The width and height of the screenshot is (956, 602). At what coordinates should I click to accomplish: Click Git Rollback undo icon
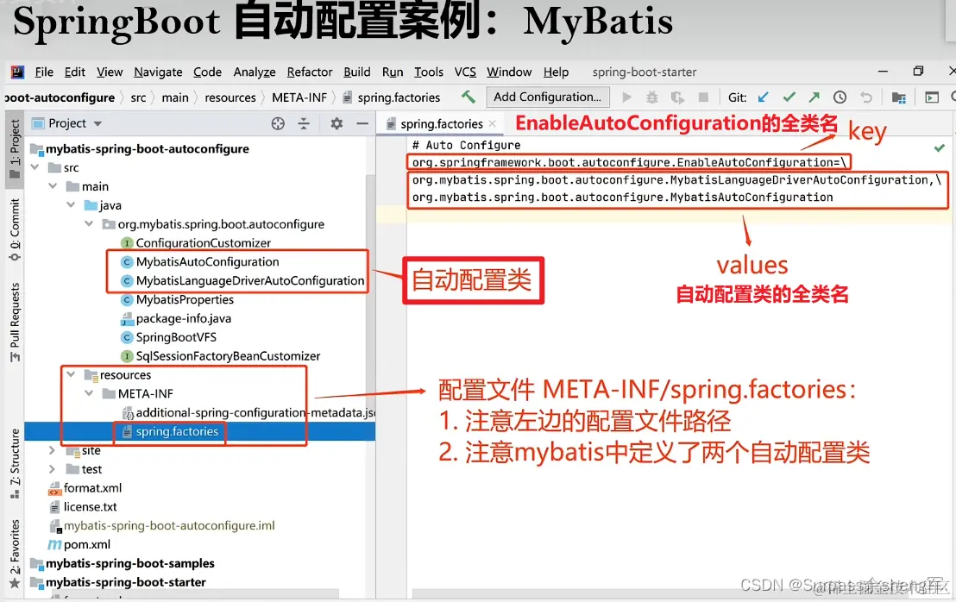point(865,97)
